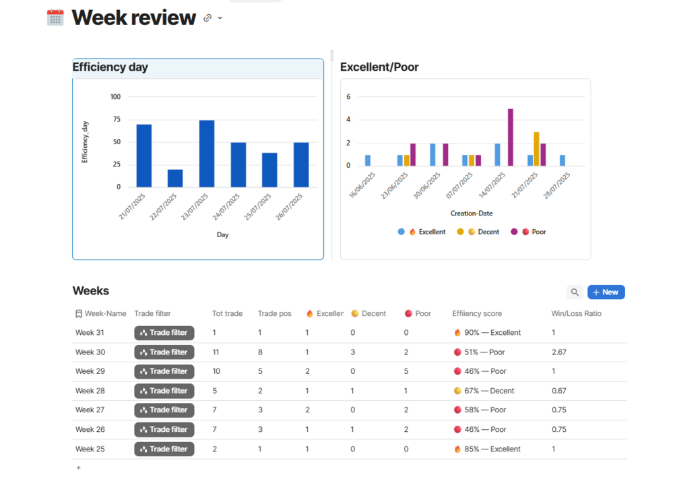Open the Trade pos column header
The image size is (677, 477).
click(275, 313)
